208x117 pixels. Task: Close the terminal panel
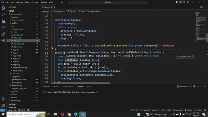click(205, 86)
